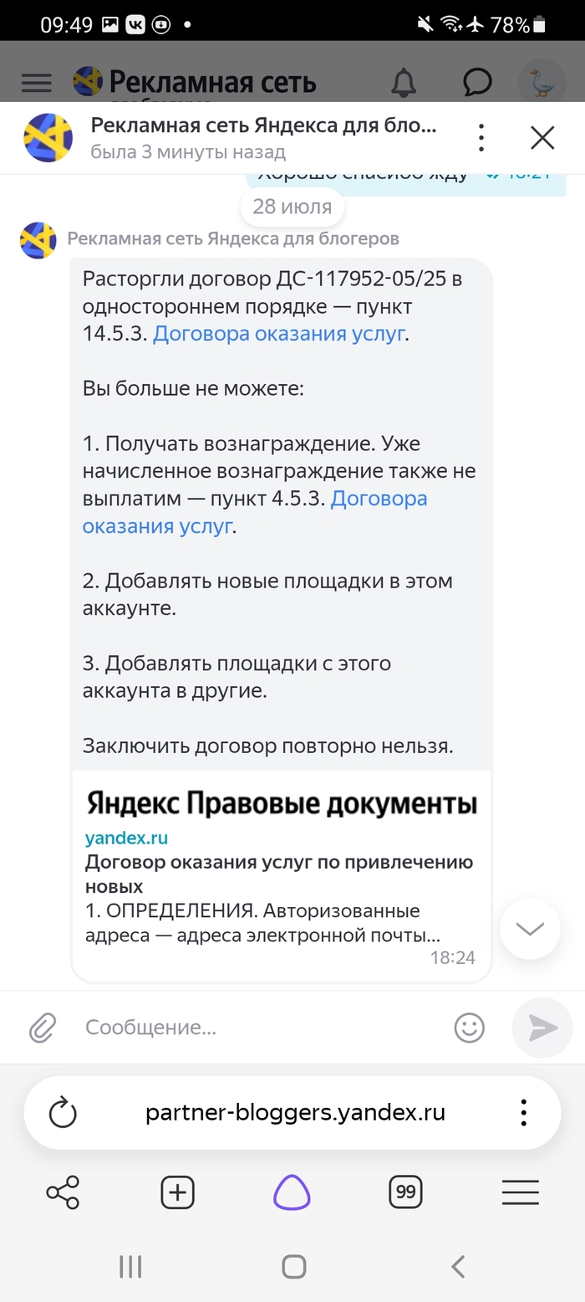585x1302 pixels.
Task: Open new tab with plus icon
Action: 177,1192
